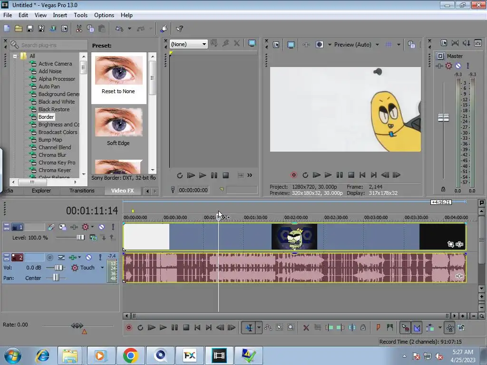Arm audio track 2 for record
The image size is (487, 365).
[x=49, y=257]
